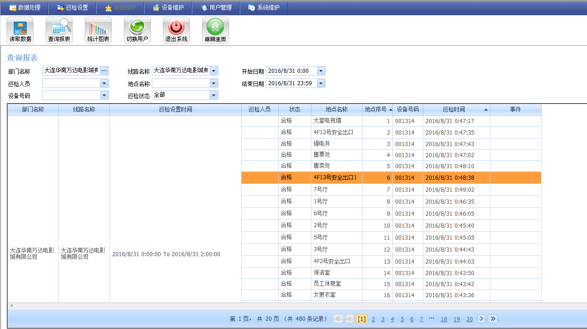587x329 pixels.
Task: Go to next page arrow
Action: pyautogui.click(x=481, y=319)
